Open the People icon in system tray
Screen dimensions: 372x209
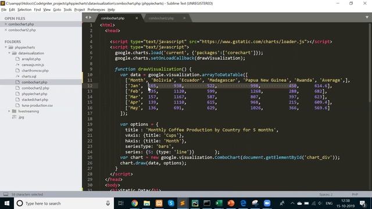click(x=282, y=203)
